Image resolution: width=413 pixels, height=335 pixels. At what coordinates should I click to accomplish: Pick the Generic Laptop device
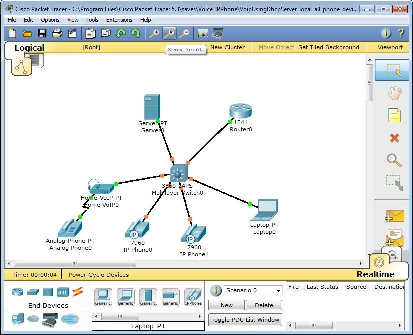[125, 297]
